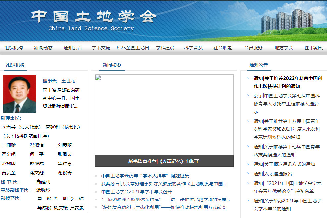Open the 学科建设 menu item
This screenshot has width=327, height=218.
[165, 48]
